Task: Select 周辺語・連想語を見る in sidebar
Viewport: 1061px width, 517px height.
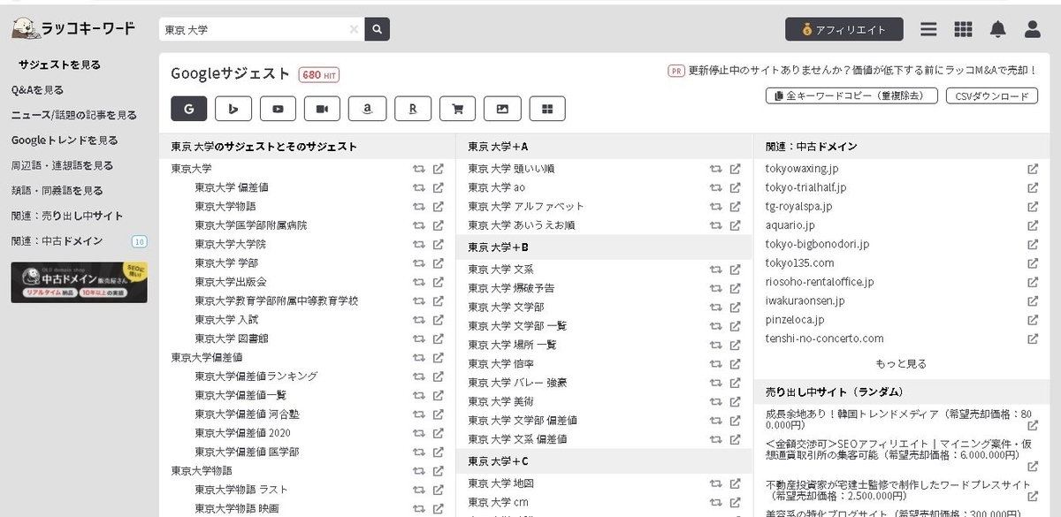Action: click(62, 165)
